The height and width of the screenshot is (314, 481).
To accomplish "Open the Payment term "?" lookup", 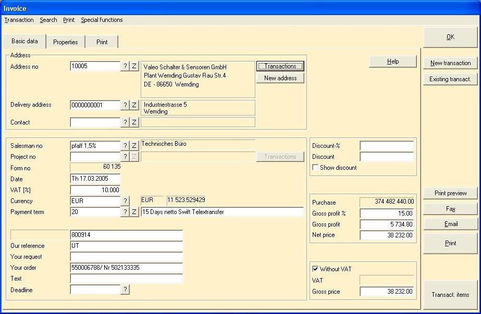I will (126, 212).
